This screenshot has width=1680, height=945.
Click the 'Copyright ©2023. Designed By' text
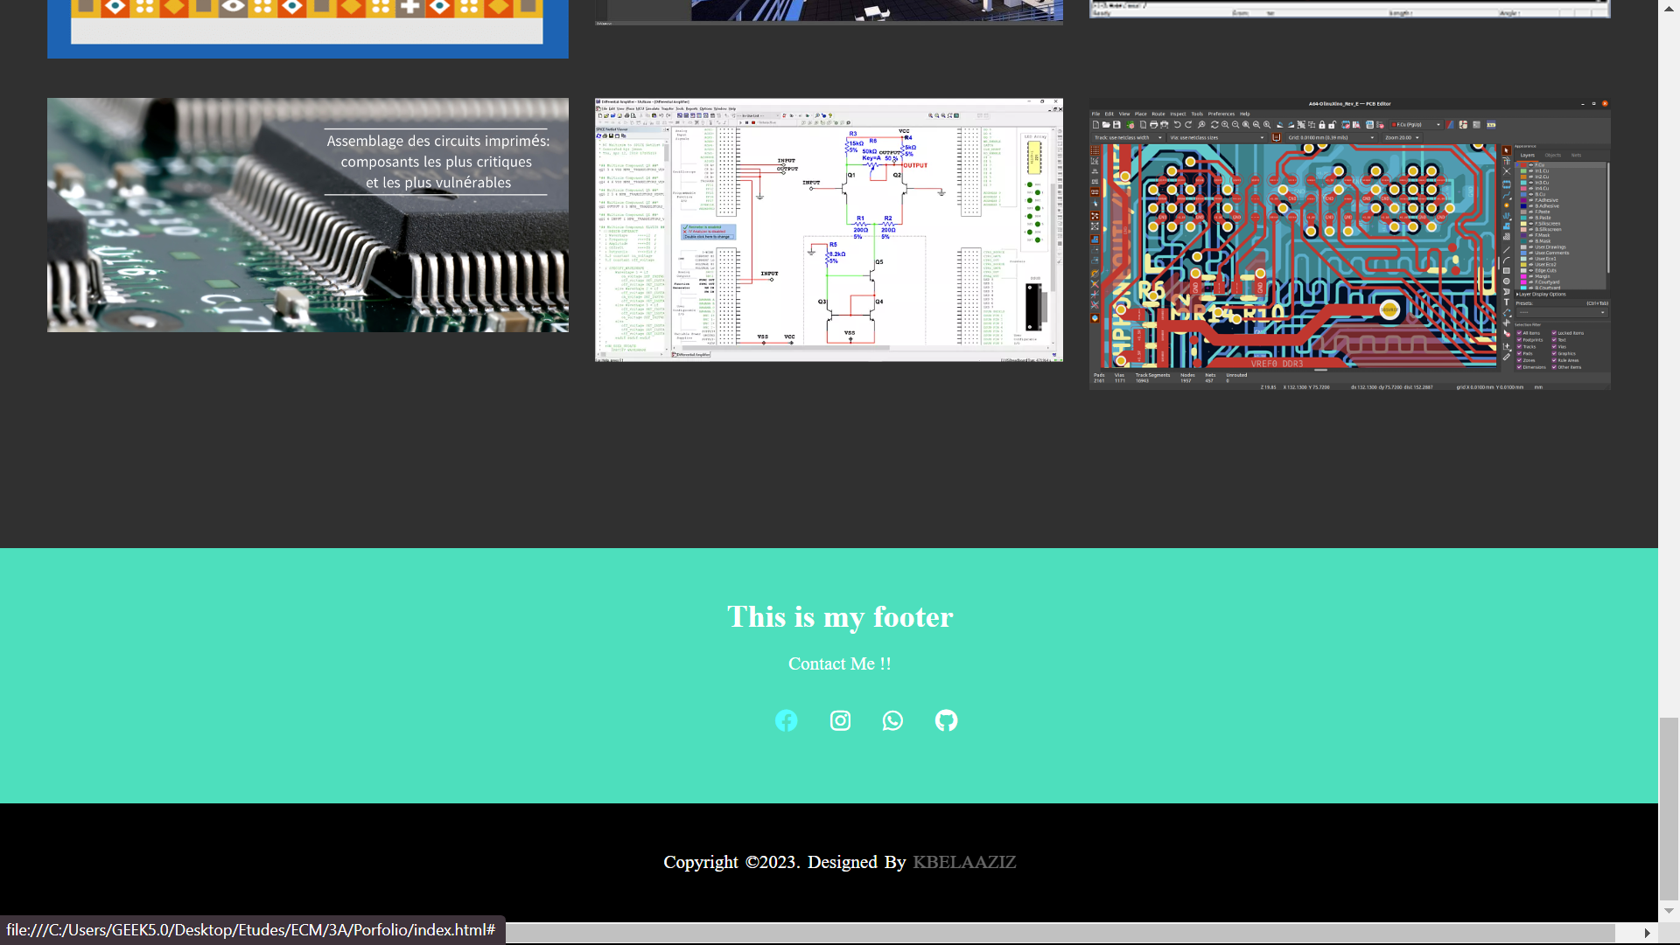point(784,862)
